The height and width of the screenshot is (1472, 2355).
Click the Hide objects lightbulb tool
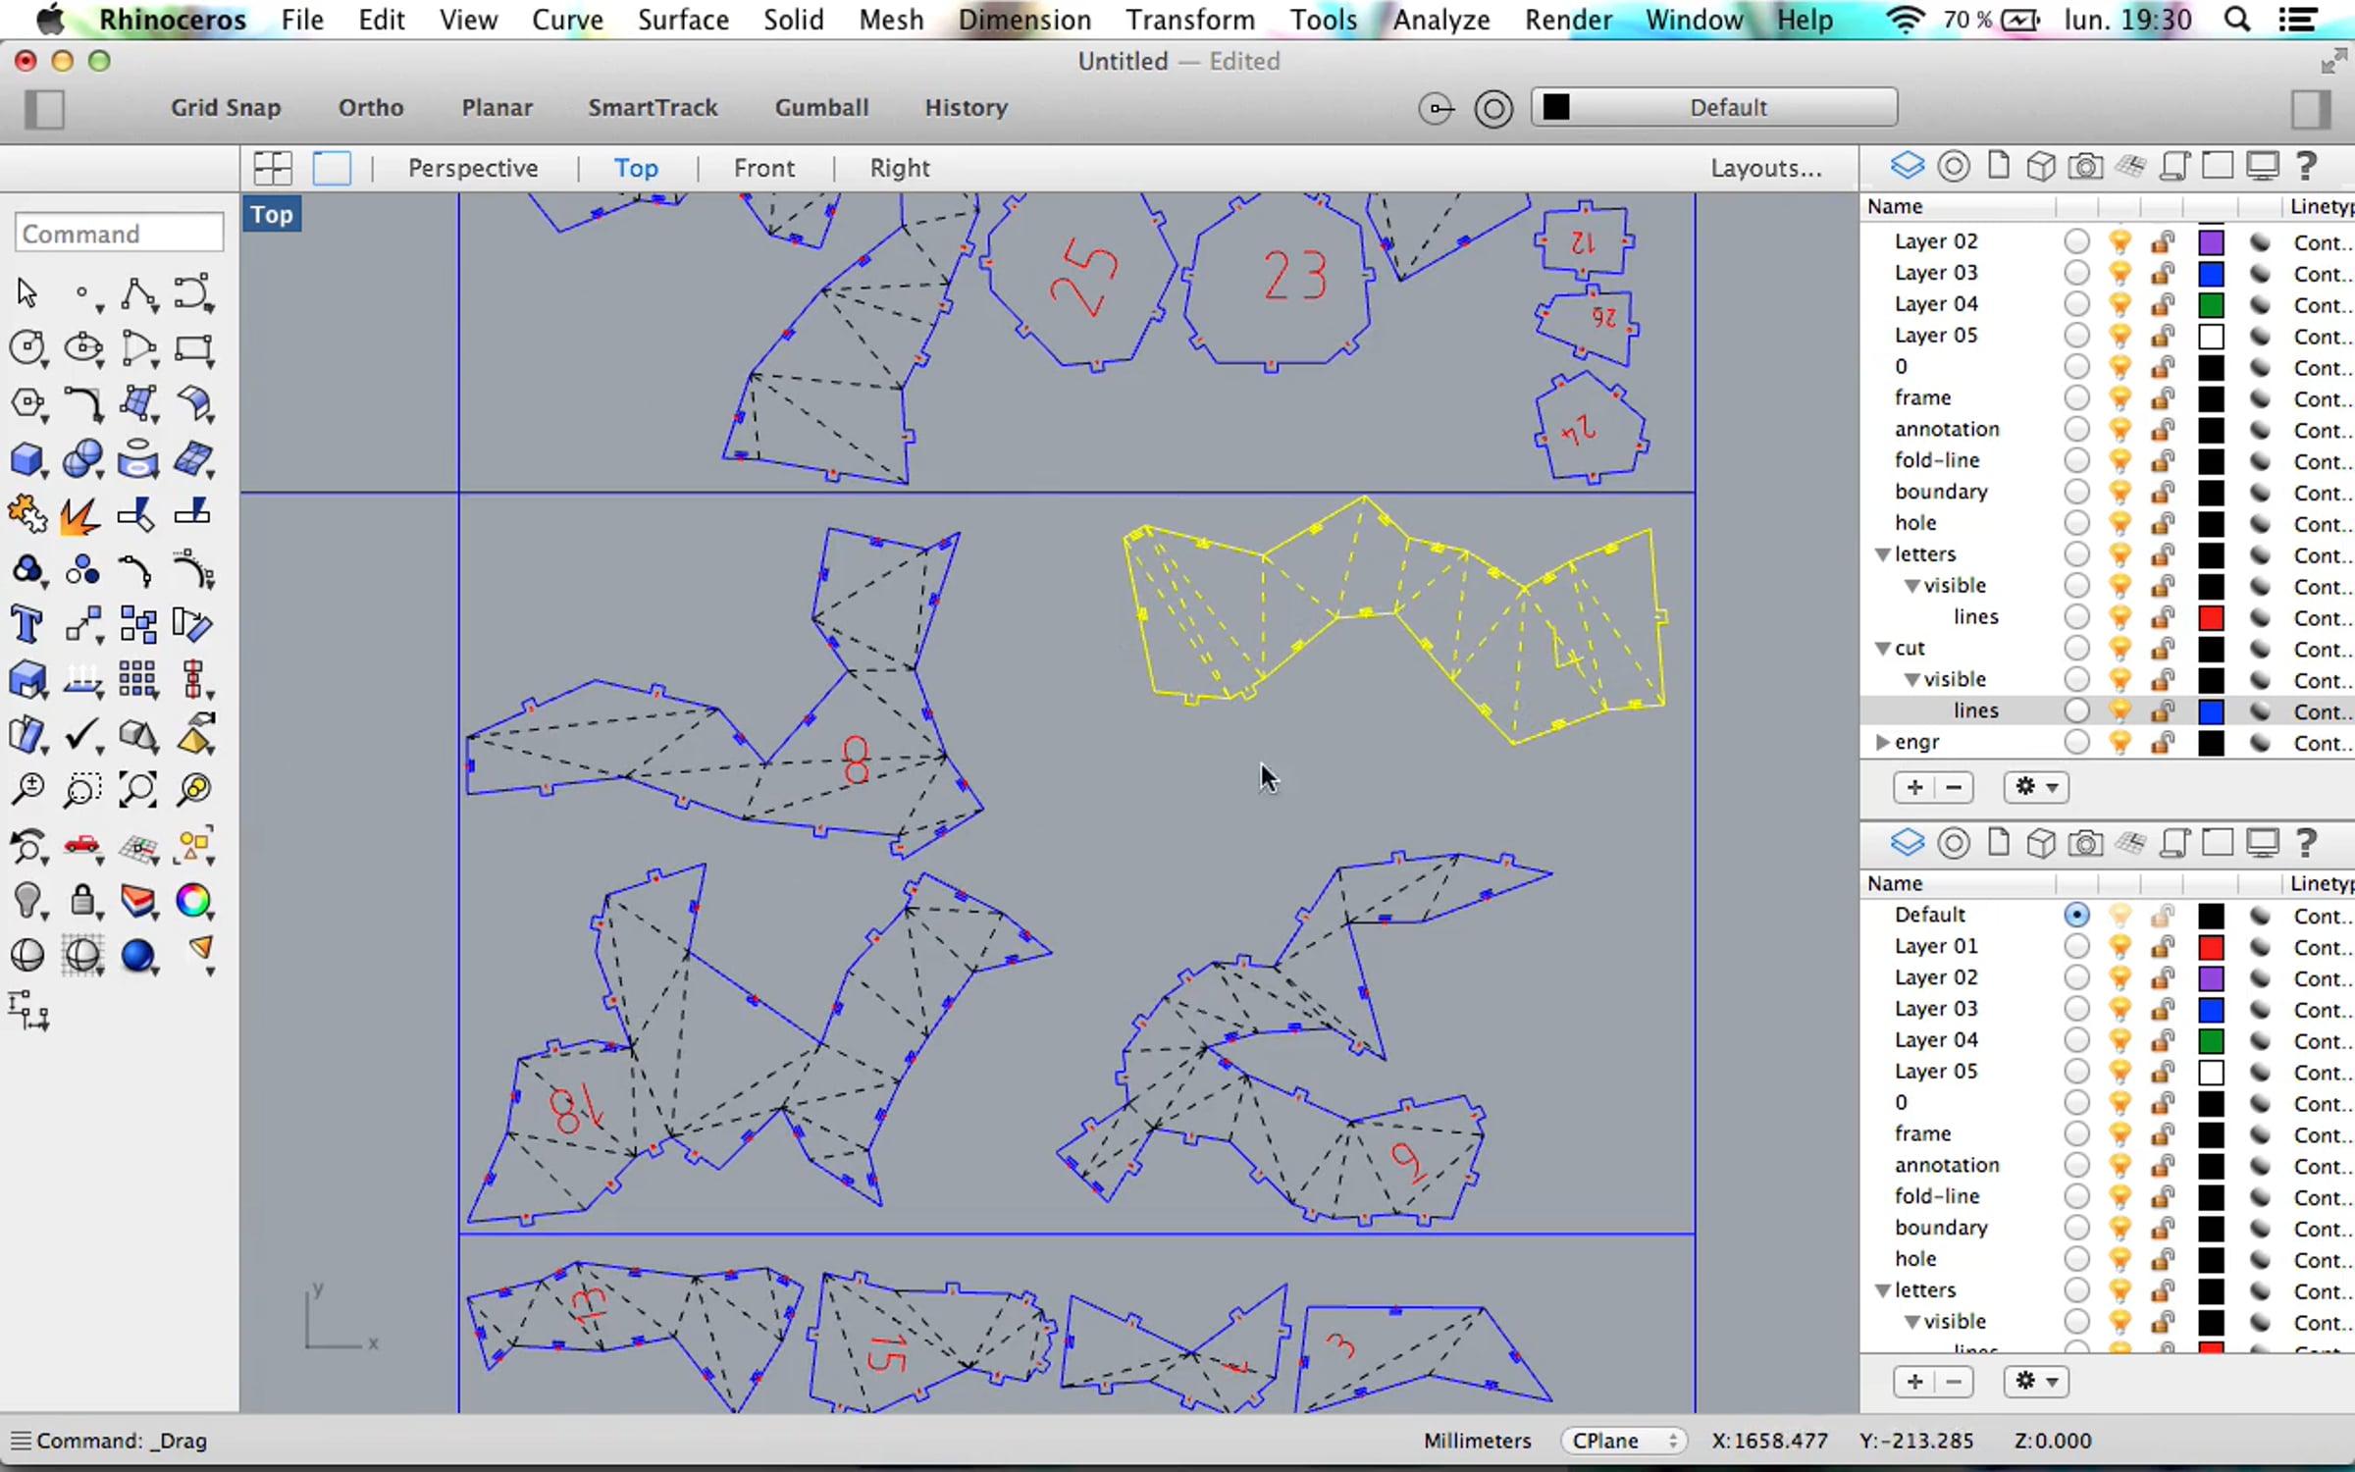pyautogui.click(x=27, y=899)
